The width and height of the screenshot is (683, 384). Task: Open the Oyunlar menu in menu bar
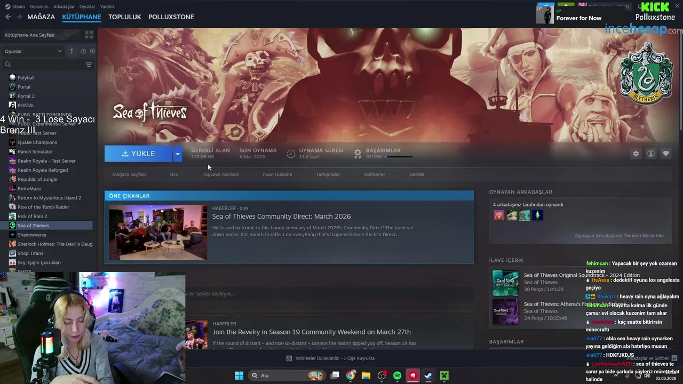(x=87, y=6)
